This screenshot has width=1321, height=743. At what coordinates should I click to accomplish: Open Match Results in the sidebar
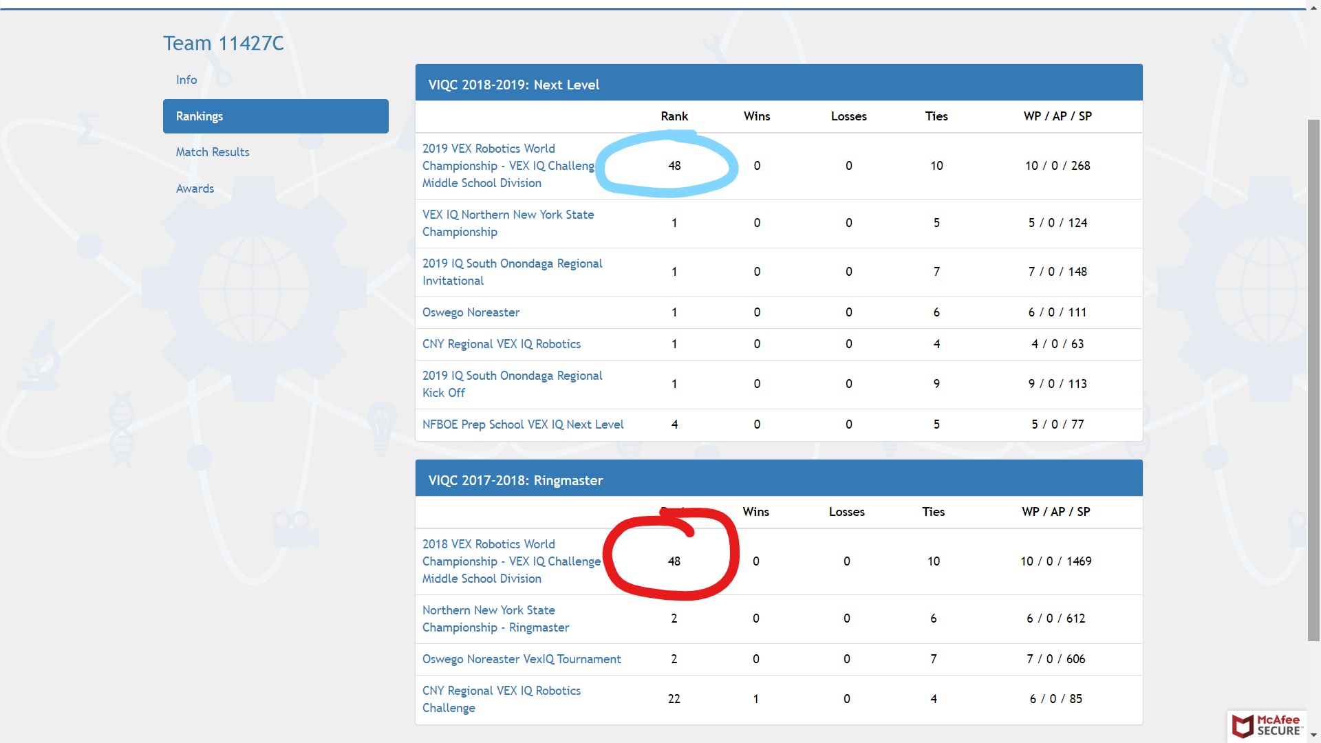[213, 152]
